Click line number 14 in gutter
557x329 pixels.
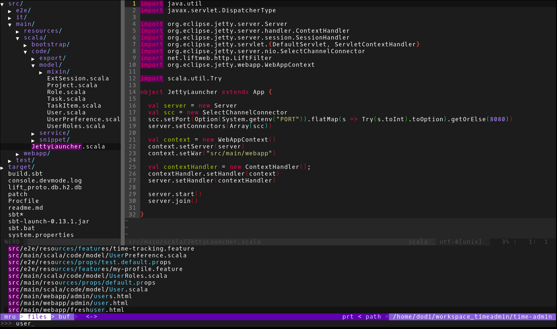point(132,92)
